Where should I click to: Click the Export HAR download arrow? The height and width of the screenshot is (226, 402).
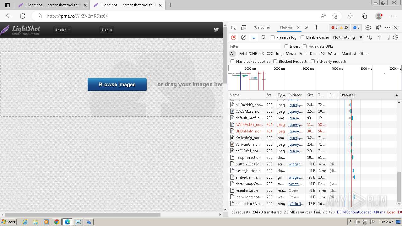tap(388, 37)
